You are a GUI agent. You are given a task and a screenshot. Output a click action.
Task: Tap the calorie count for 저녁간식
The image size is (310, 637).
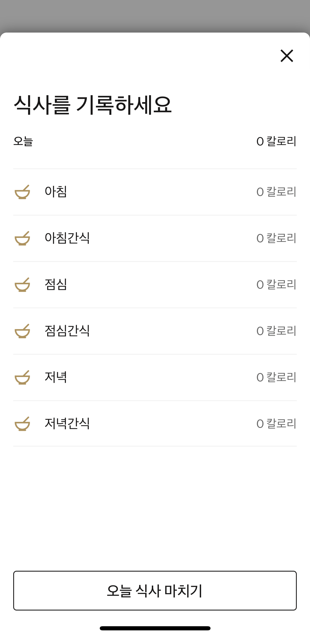point(276,424)
